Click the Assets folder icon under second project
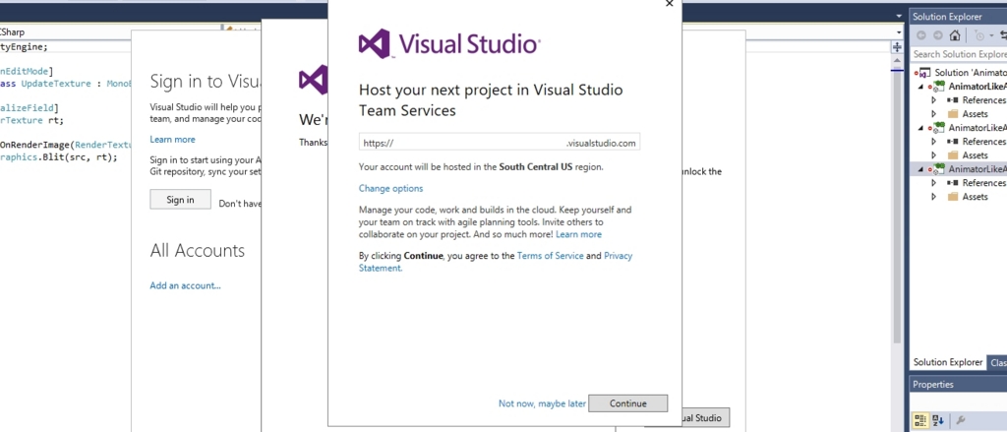Screen dimensions: 1007x432 coord(953,154)
